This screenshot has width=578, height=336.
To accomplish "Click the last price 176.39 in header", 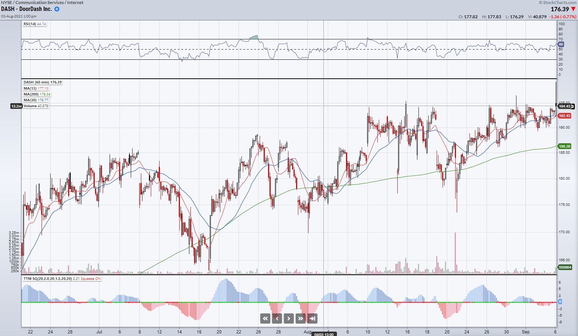I will pos(560,9).
